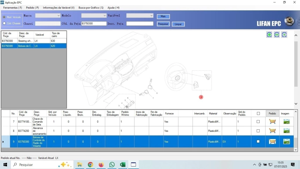Open Excel from the taskbar
The width and height of the screenshot is (300, 169).
pyautogui.click(x=122, y=165)
